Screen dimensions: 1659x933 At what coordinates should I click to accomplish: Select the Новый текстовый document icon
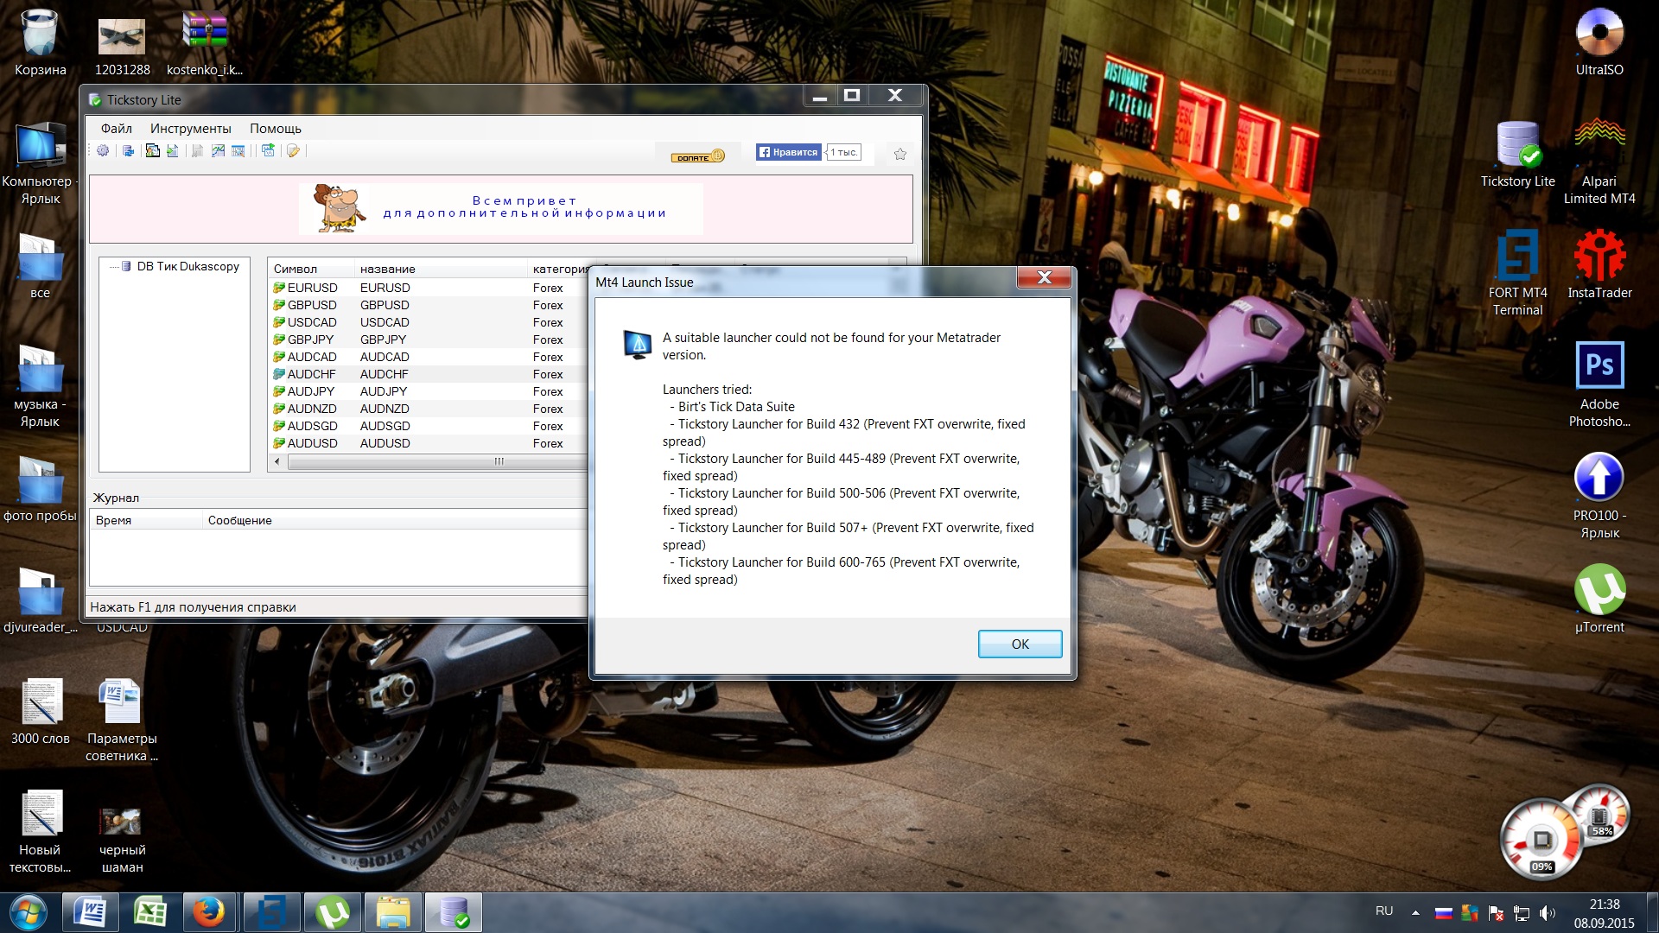[x=40, y=832]
